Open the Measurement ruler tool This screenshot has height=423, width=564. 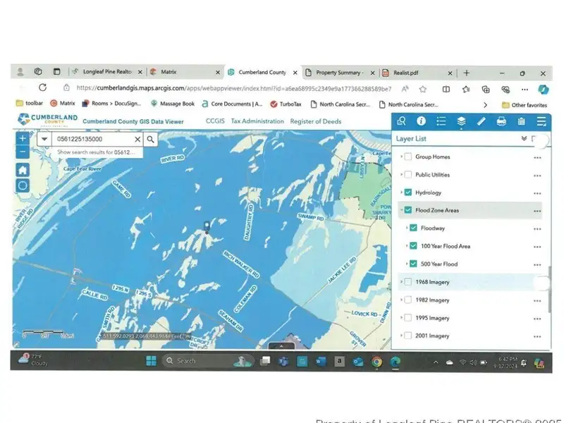click(x=481, y=121)
